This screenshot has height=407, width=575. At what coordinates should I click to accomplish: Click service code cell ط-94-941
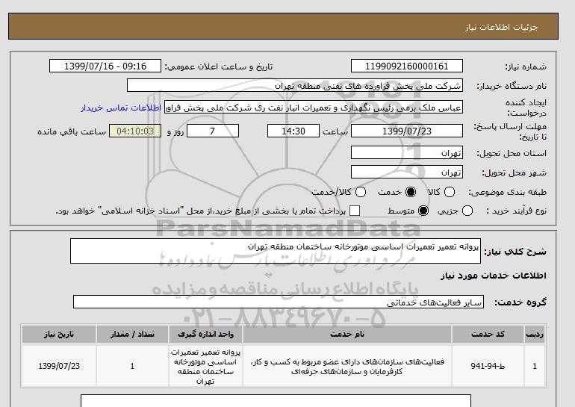point(488,366)
